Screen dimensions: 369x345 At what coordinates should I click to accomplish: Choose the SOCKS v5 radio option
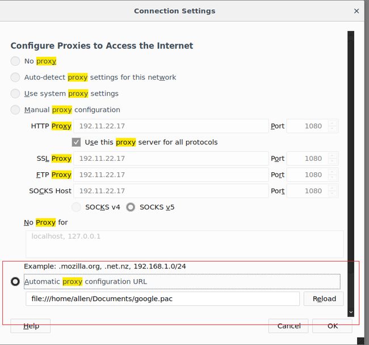pos(131,207)
